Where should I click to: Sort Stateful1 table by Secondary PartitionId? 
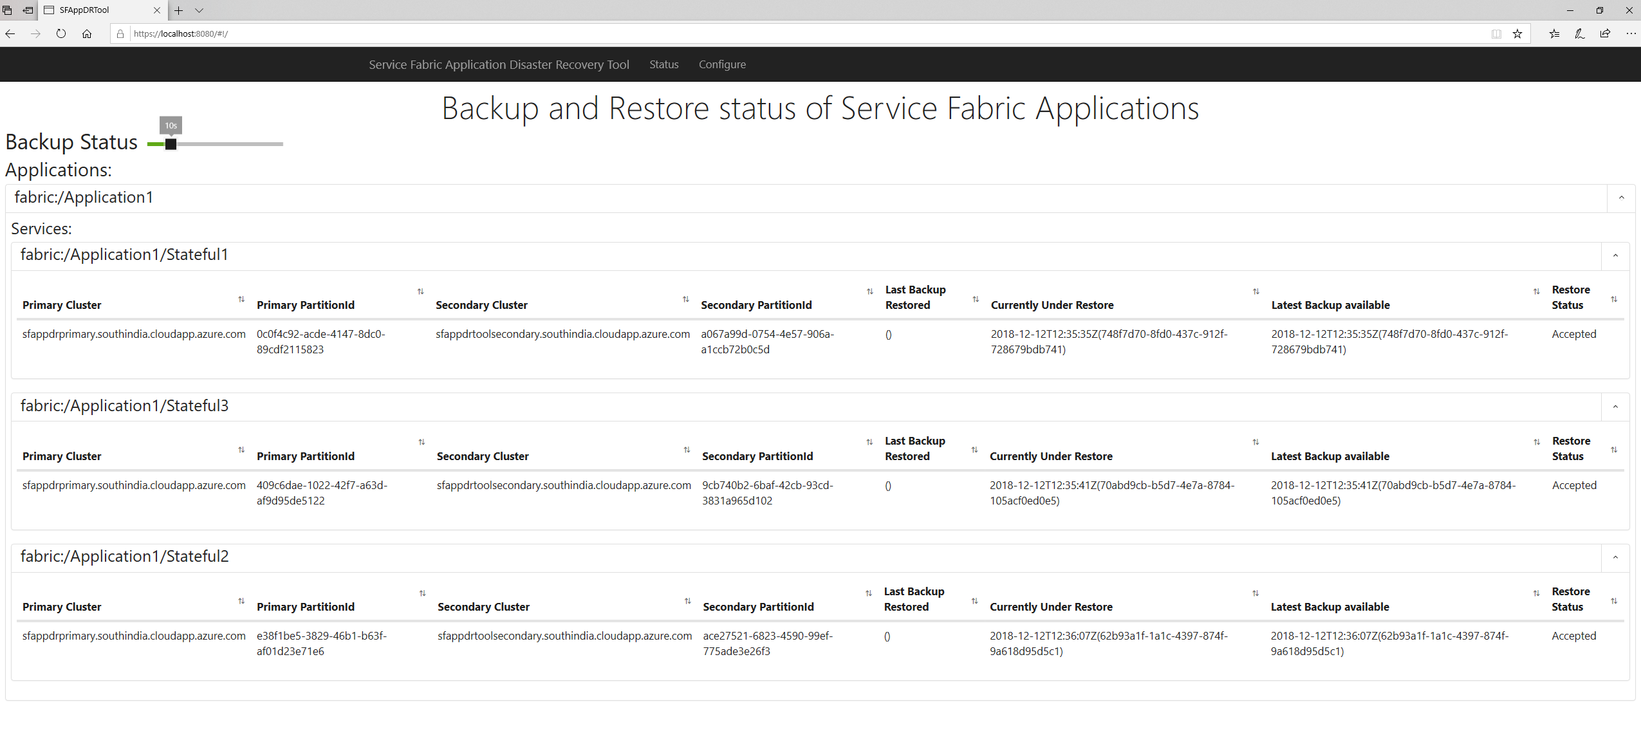tap(870, 291)
